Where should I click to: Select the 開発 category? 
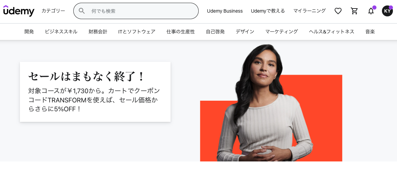point(29,31)
